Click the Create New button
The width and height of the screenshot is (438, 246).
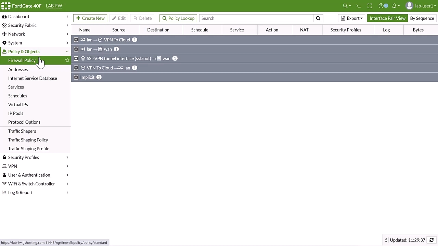90,18
